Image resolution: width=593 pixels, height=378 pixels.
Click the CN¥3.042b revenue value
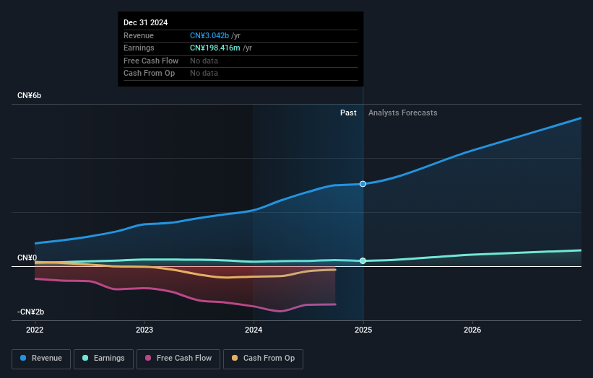(209, 35)
